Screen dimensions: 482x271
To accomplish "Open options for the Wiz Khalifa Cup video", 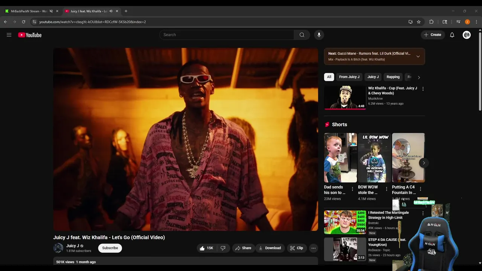I will (423, 89).
